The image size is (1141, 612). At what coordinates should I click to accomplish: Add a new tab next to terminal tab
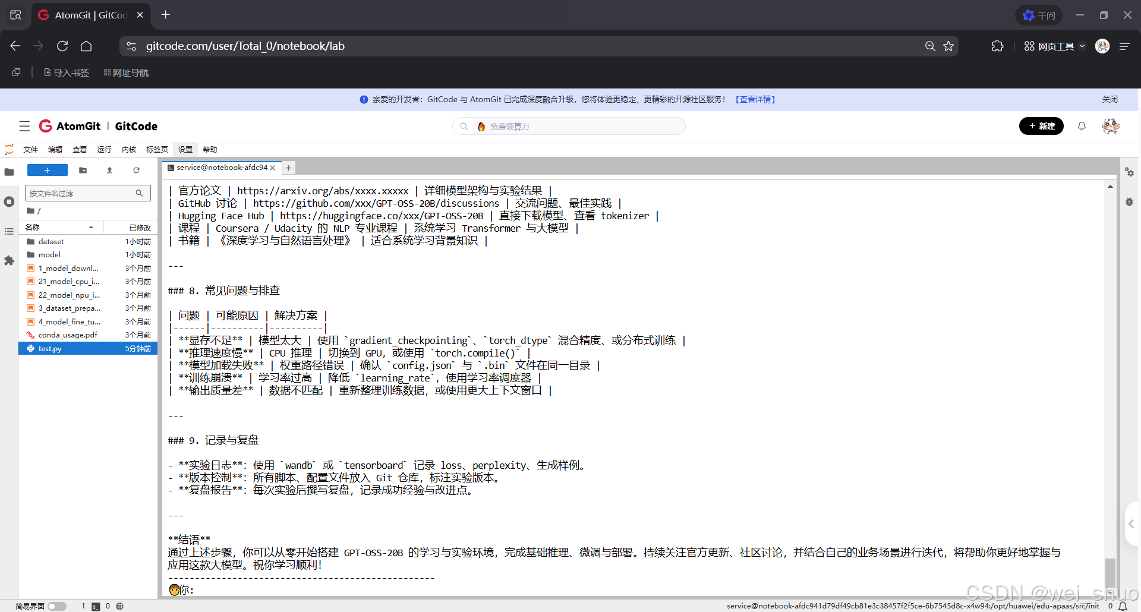click(x=288, y=168)
